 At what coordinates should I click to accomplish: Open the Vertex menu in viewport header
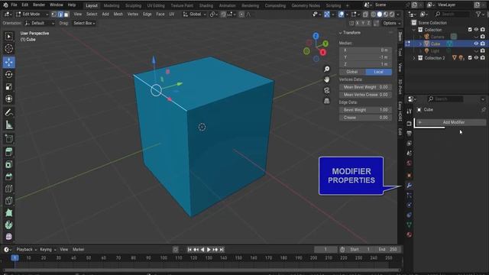pyautogui.click(x=133, y=15)
